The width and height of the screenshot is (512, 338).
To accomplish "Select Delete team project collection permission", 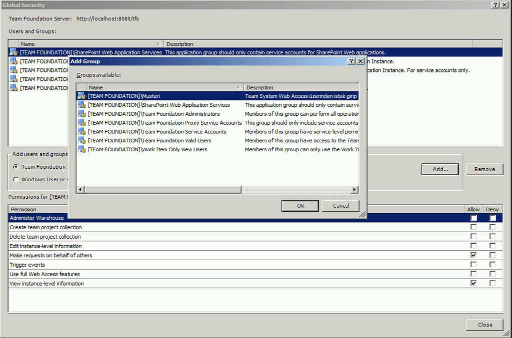I will pyautogui.click(x=255, y=237).
